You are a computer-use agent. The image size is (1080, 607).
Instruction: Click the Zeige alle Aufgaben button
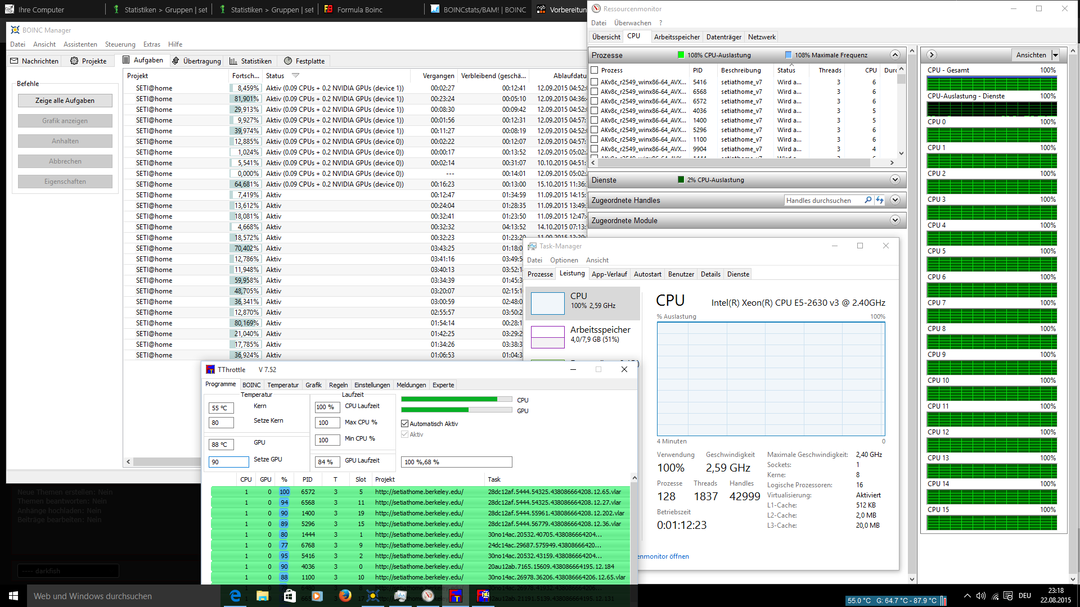[65, 101]
